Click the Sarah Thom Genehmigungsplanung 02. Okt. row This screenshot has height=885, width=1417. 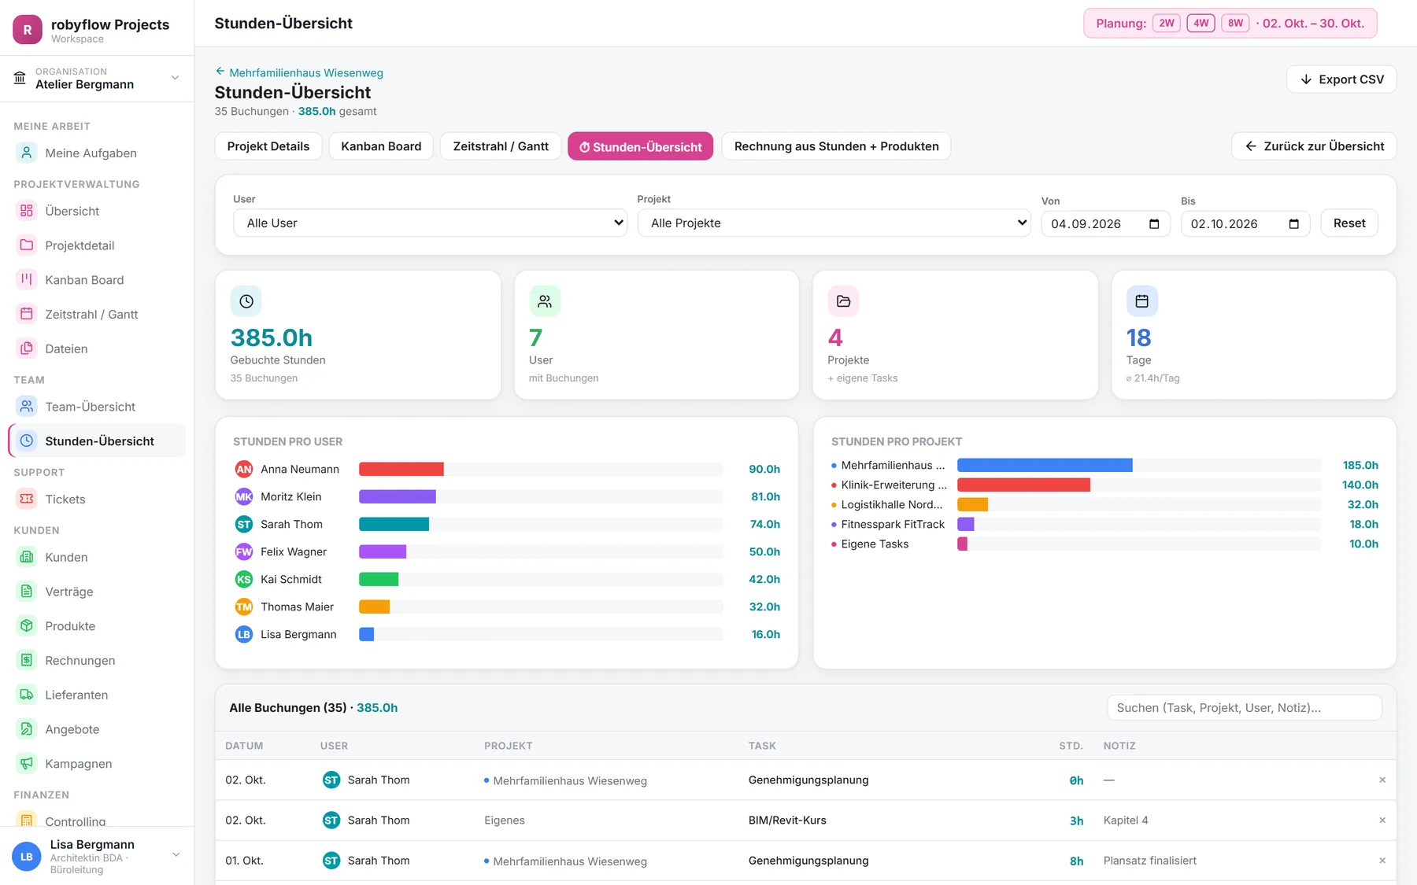(805, 780)
